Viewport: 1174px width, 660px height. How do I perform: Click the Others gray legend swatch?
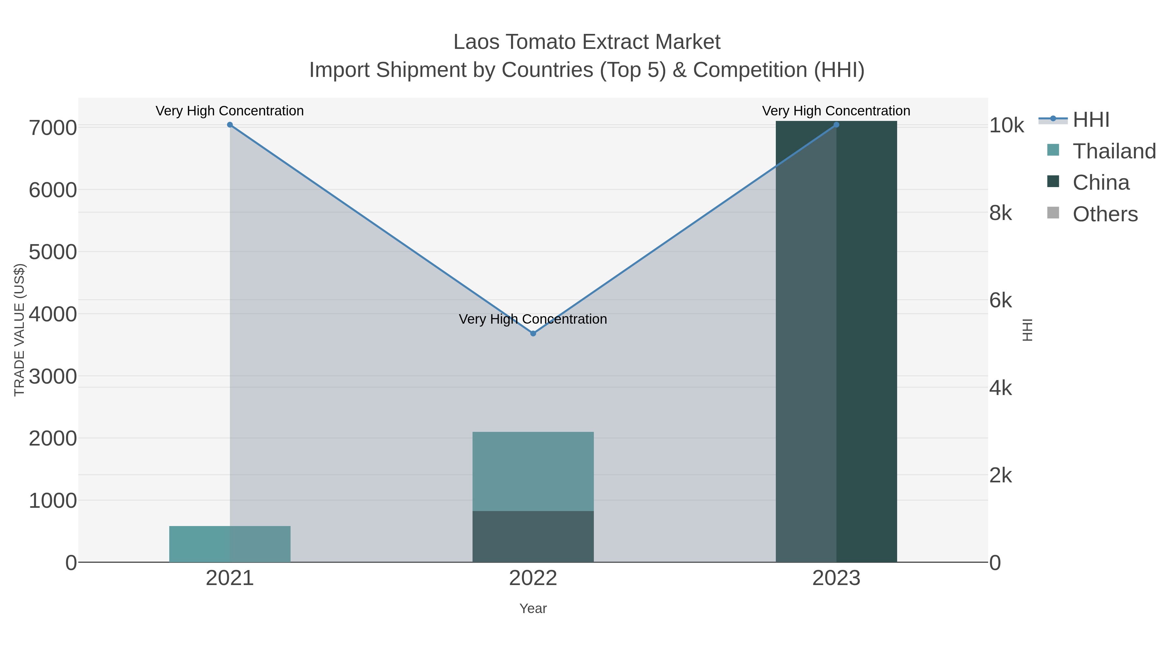[x=1053, y=213]
